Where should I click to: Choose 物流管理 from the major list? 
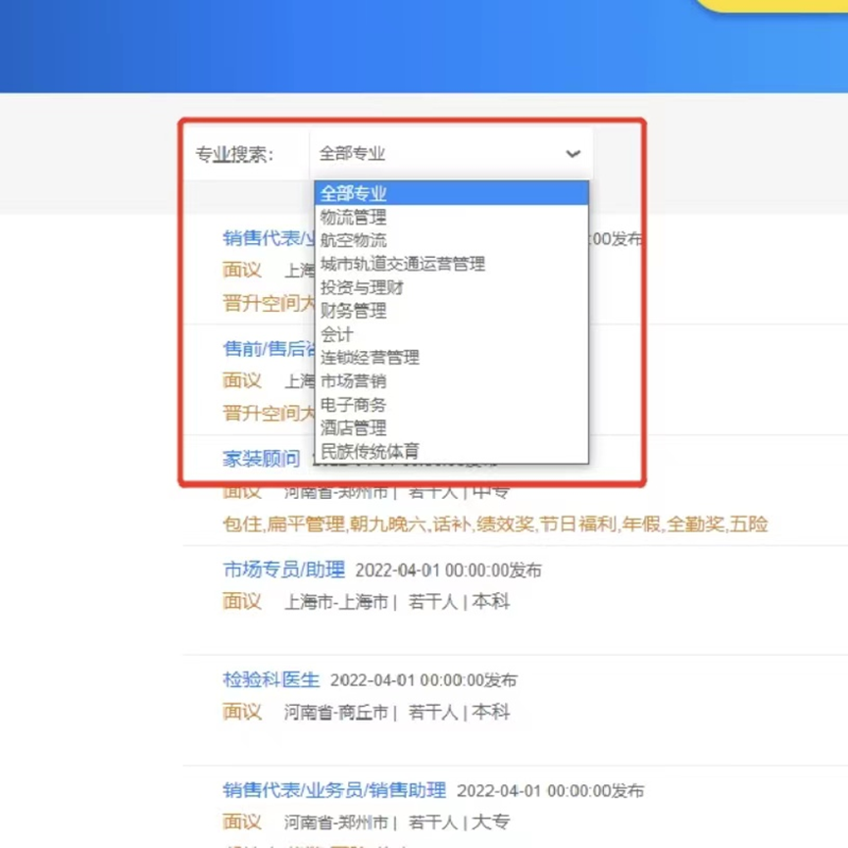354,218
